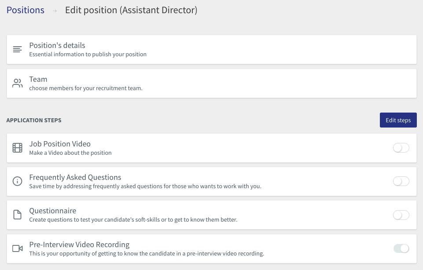Enable the Job Position Video toggle
This screenshot has height=270, width=423.
(x=401, y=148)
